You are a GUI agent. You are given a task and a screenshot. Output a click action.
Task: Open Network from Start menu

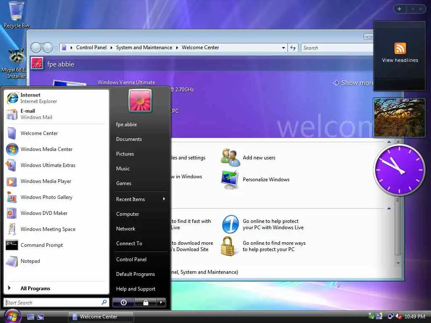pyautogui.click(x=141, y=228)
